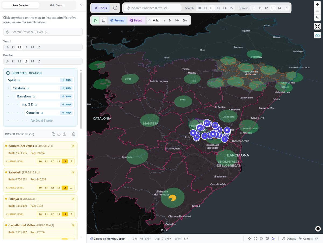The width and height of the screenshot is (323, 243).
Task: Click the crosshair locate icon in status bar
Action: tap(249, 239)
